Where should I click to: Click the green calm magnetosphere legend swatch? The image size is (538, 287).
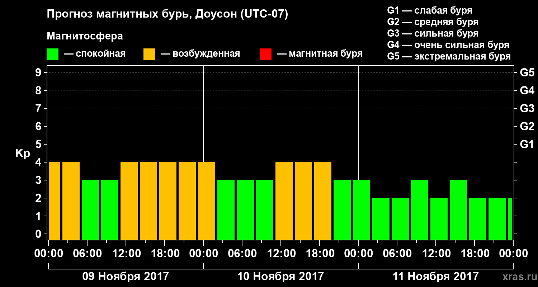(52, 54)
